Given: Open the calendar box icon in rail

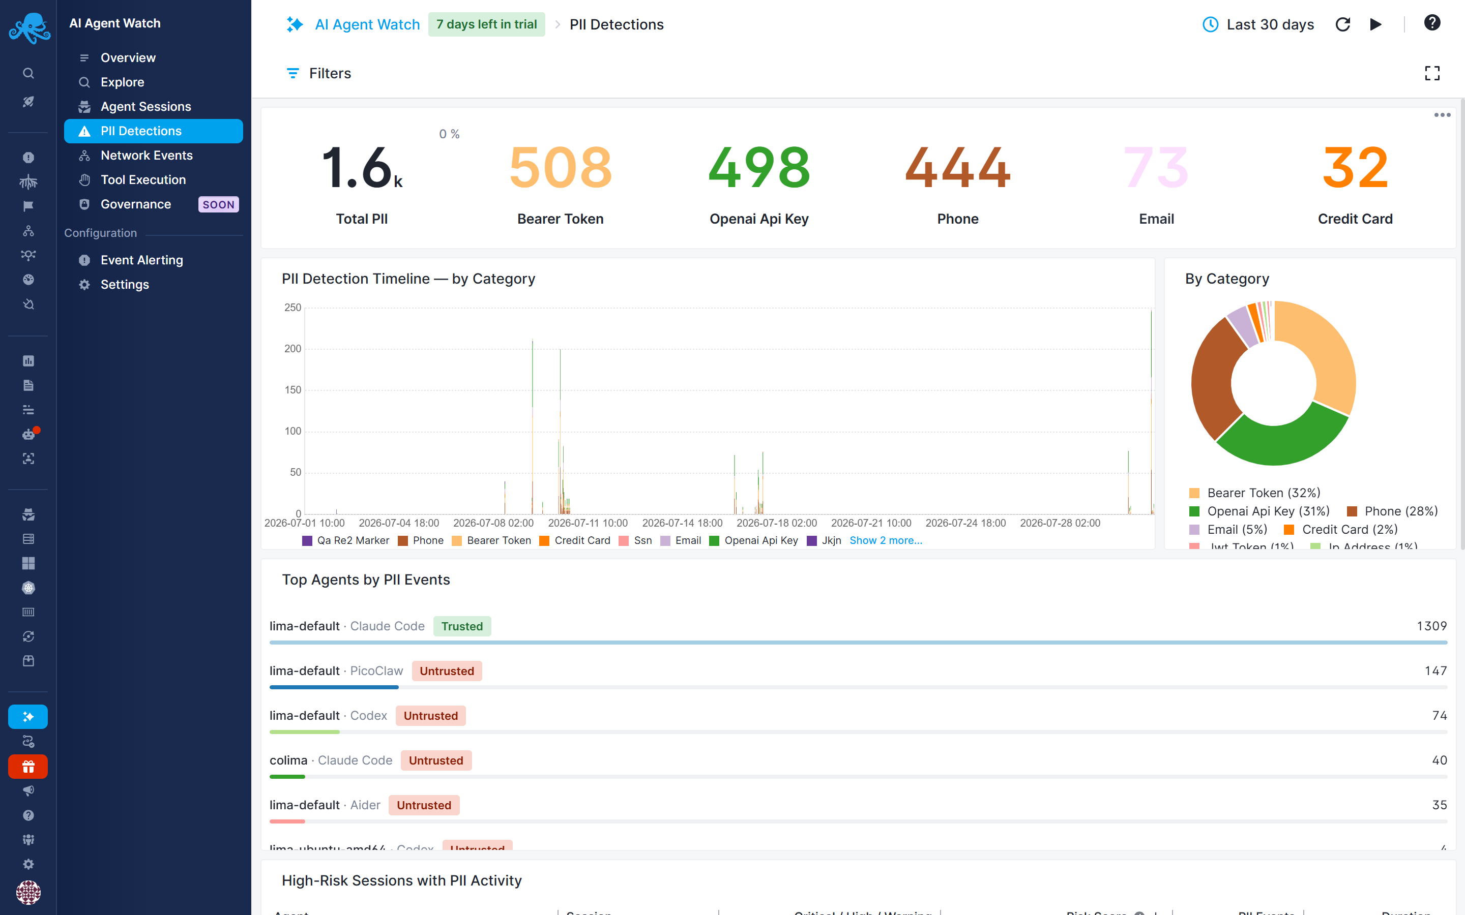Looking at the screenshot, I should pyautogui.click(x=28, y=661).
